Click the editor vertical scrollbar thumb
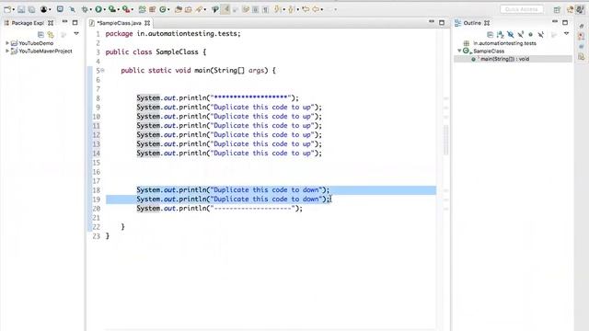589x331 pixels. (x=445, y=140)
